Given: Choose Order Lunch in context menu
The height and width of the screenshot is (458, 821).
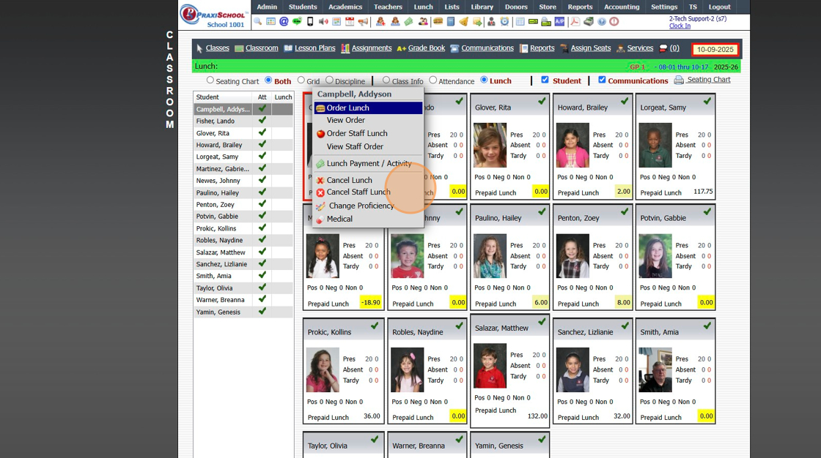Looking at the screenshot, I should point(368,108).
